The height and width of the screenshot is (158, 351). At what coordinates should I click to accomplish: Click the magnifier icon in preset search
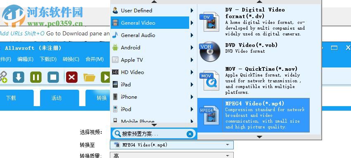click(118, 134)
